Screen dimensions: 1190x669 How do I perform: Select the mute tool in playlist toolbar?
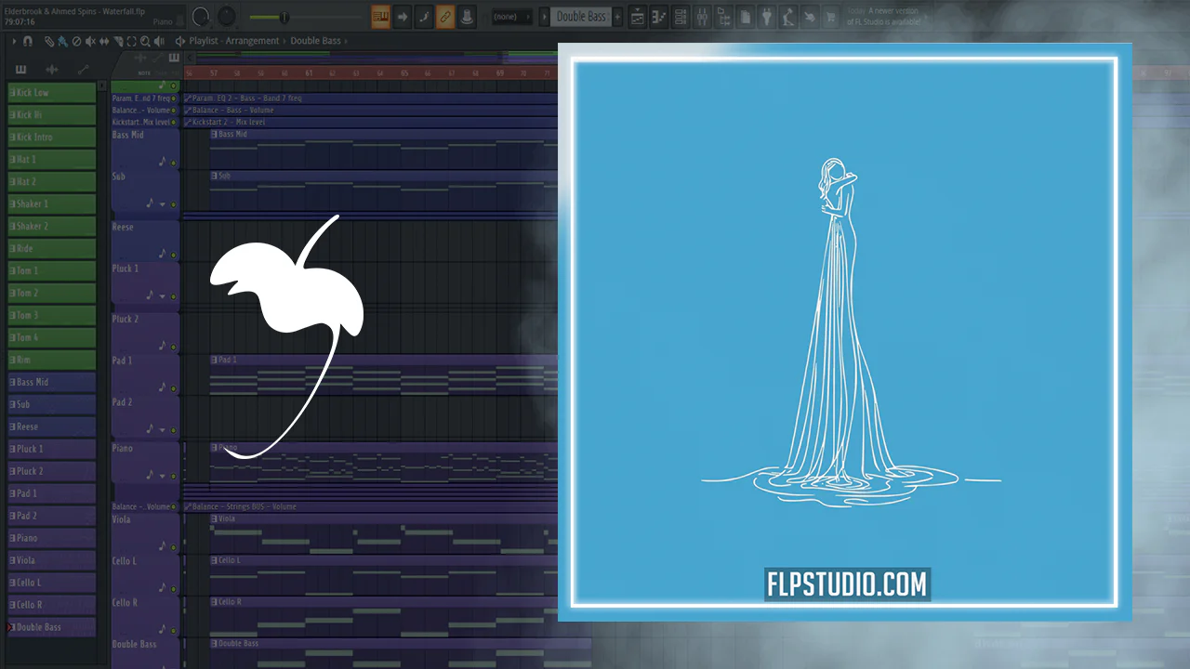pos(90,41)
